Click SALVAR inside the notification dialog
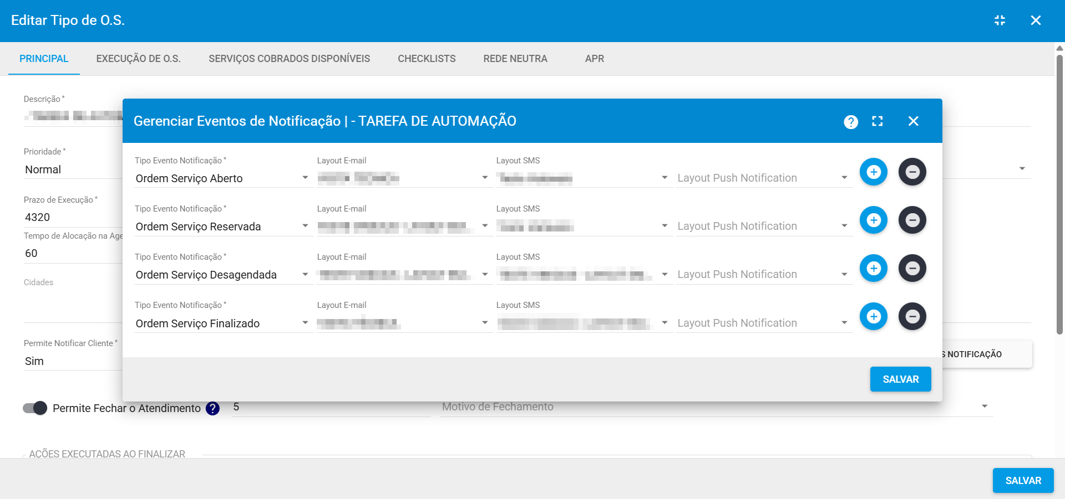This screenshot has width=1065, height=499. coord(900,379)
